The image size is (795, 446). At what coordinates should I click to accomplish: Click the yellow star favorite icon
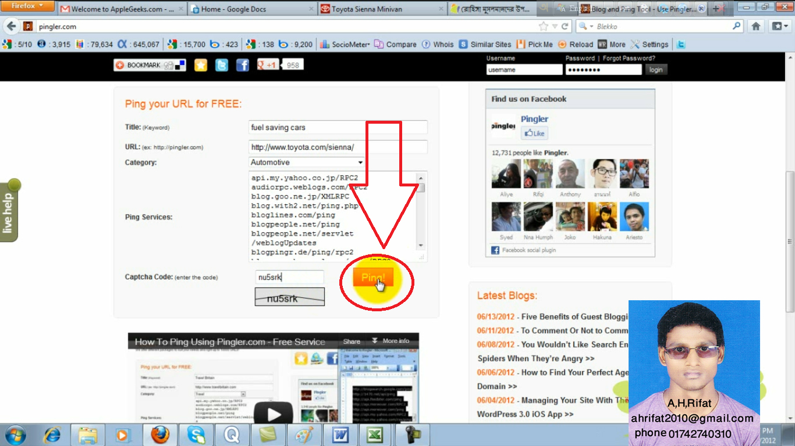click(201, 65)
